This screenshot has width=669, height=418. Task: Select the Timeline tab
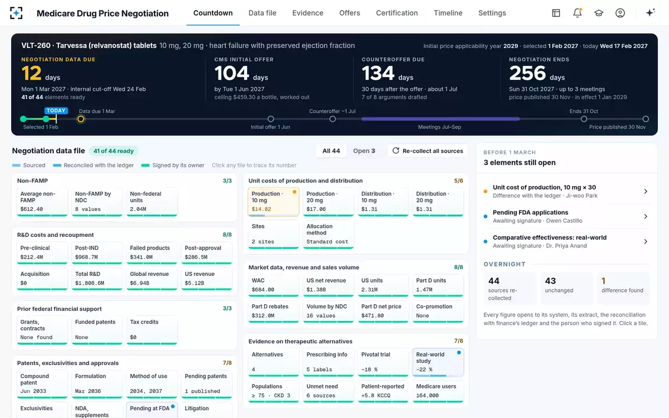click(x=448, y=13)
